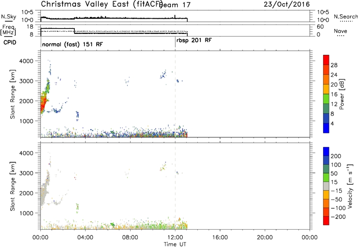Click the '16' Power colorbar tick label

coord(334,95)
